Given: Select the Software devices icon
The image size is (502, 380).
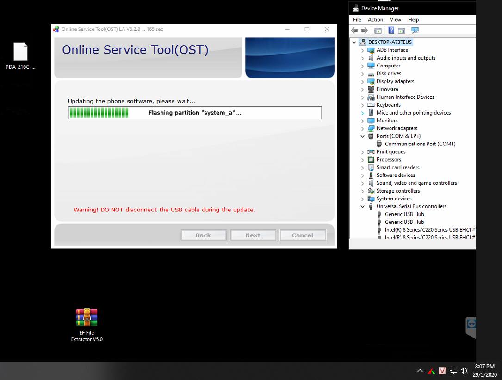Looking at the screenshot, I should point(371,175).
